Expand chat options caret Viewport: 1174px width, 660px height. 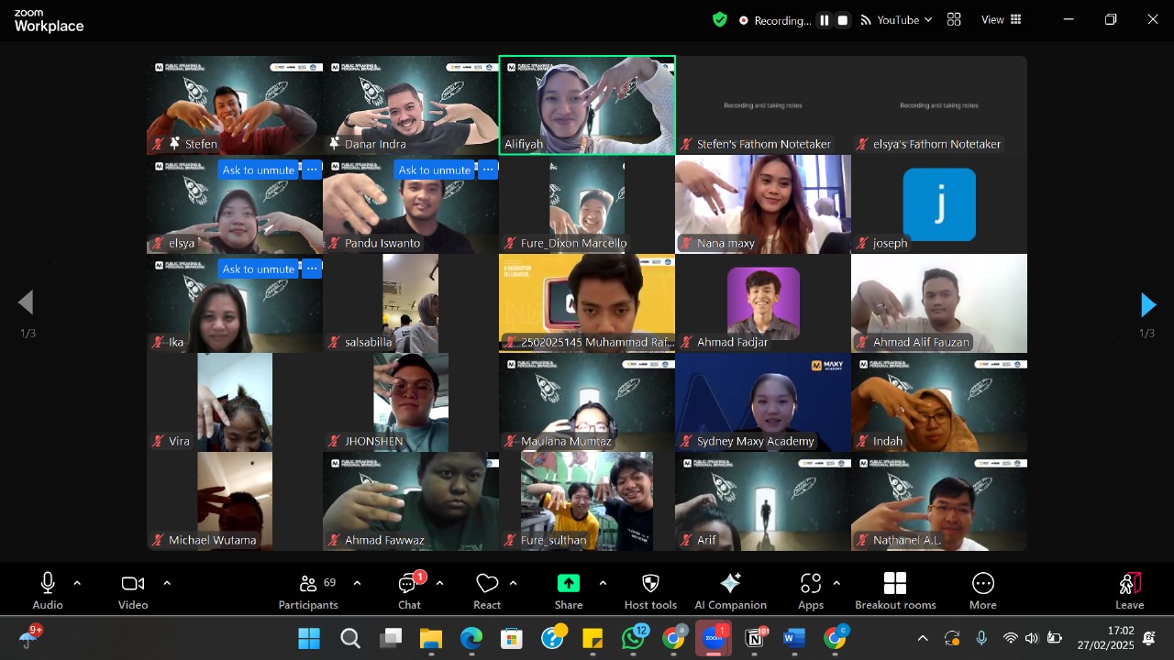click(439, 583)
